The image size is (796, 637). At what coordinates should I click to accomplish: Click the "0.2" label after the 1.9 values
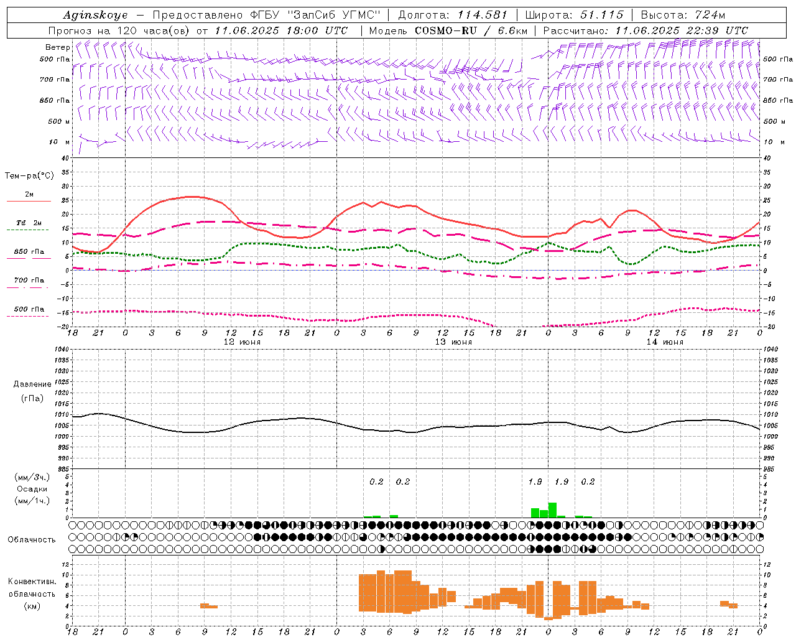588,481
